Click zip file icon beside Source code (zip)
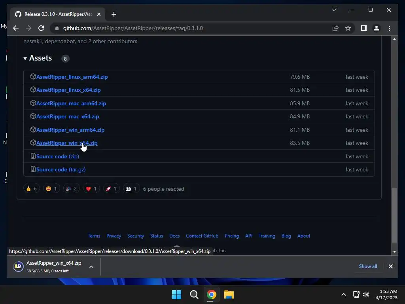This screenshot has width=405, height=304. (33, 156)
